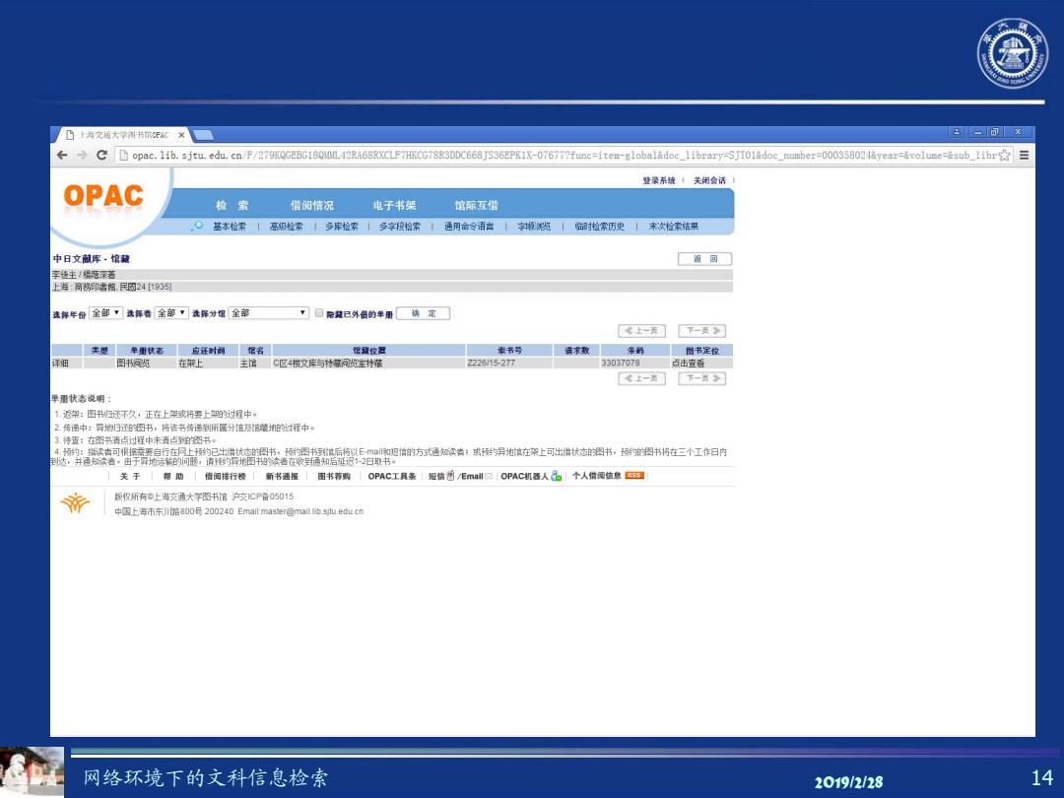Bookmark the page with the star icon
Image resolution: width=1064 pixels, height=798 pixels.
click(1004, 156)
